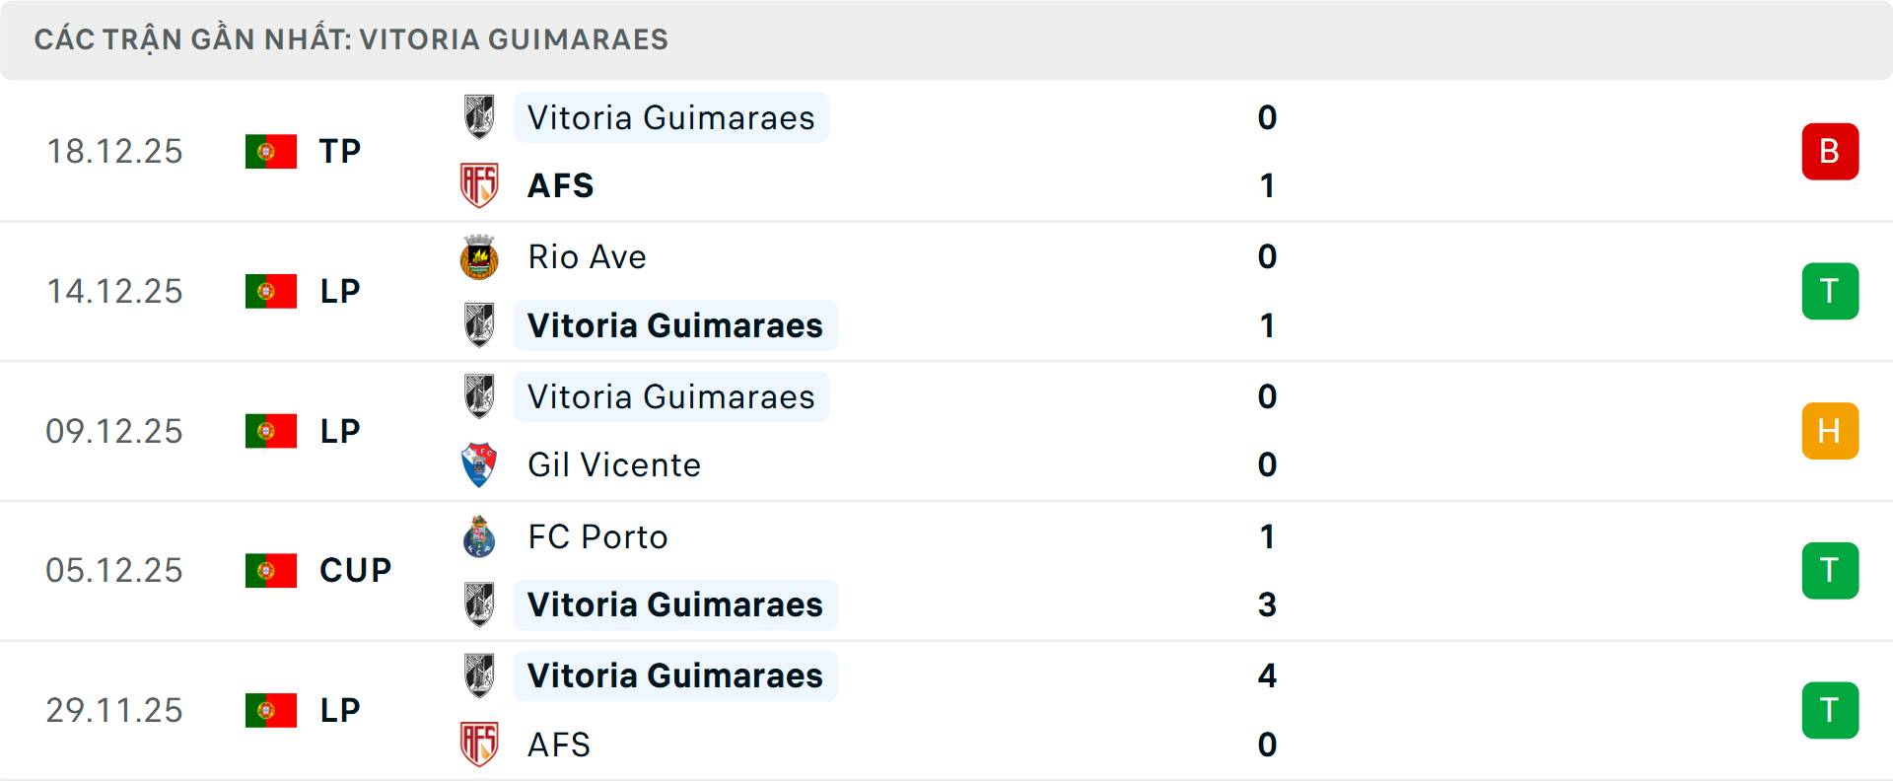
Task: Select the yellow H draw badge
Action: coord(1830,431)
